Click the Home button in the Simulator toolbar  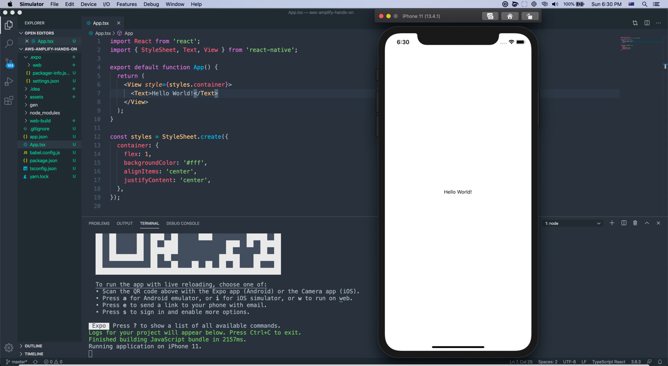pos(510,16)
